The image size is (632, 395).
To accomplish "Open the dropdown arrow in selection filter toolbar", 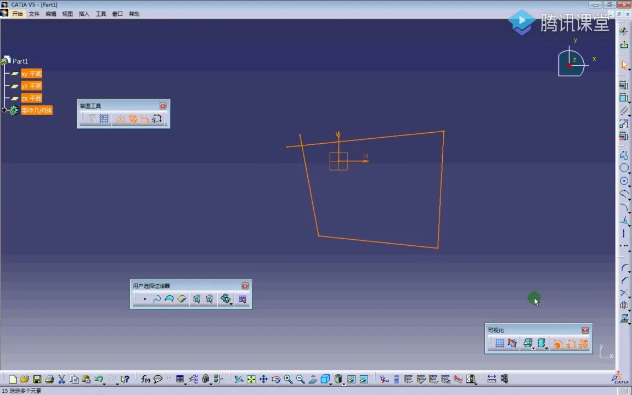I will tap(232, 303).
